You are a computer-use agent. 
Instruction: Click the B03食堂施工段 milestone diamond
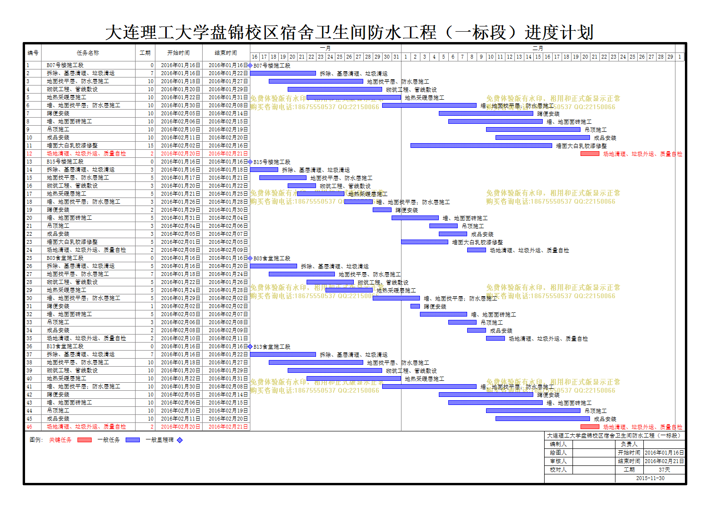(x=250, y=258)
